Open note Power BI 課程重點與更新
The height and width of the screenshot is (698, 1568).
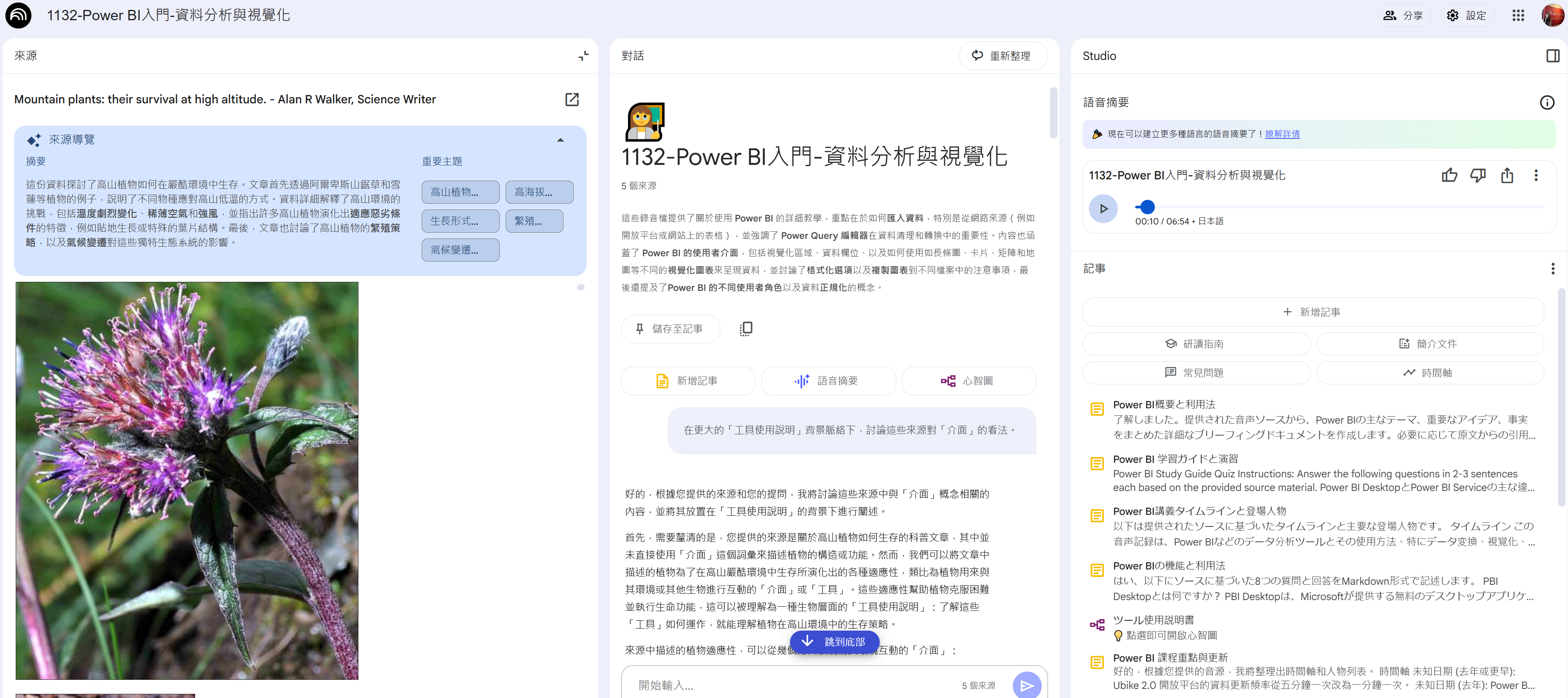[x=1313, y=671]
